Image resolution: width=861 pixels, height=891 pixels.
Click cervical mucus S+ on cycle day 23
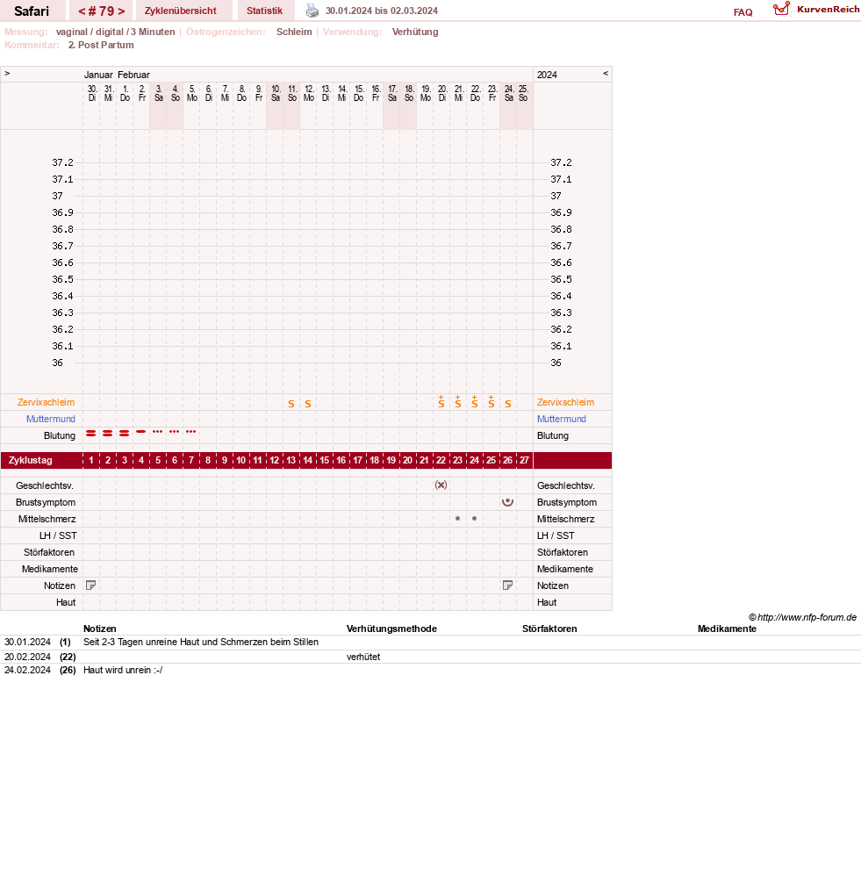pyautogui.click(x=457, y=402)
